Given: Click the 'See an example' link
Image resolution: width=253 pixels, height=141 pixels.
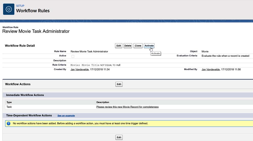Looking at the screenshot, I should tap(66, 116).
